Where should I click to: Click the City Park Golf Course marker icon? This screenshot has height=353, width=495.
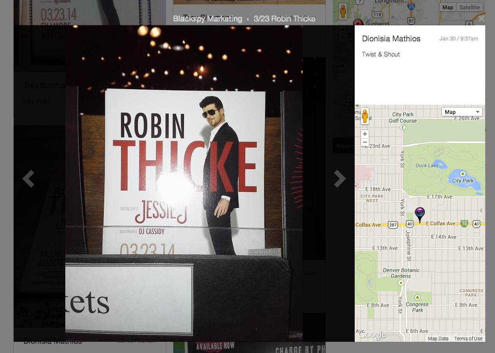pyautogui.click(x=403, y=128)
